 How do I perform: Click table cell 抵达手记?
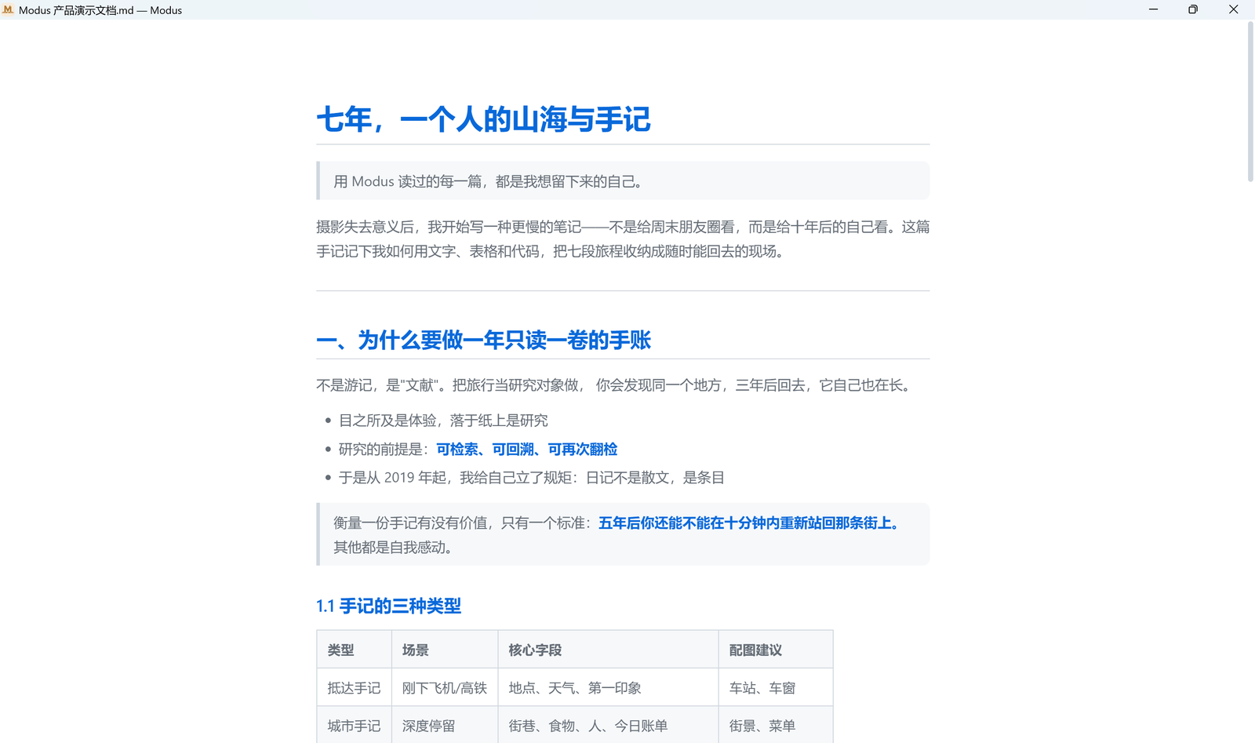click(x=354, y=688)
